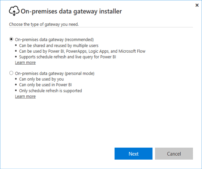Screen dimensions: 202x169
Task: Select the recommended On-premises data gateway radio button
Action: point(11,39)
